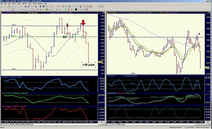Open the Trade menu

35,3
